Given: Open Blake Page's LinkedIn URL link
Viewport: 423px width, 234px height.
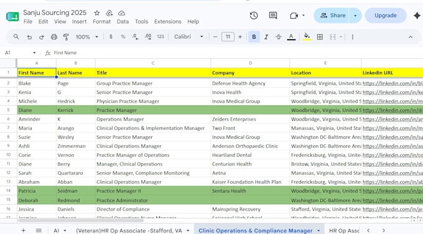Looking at the screenshot, I should 393,83.
